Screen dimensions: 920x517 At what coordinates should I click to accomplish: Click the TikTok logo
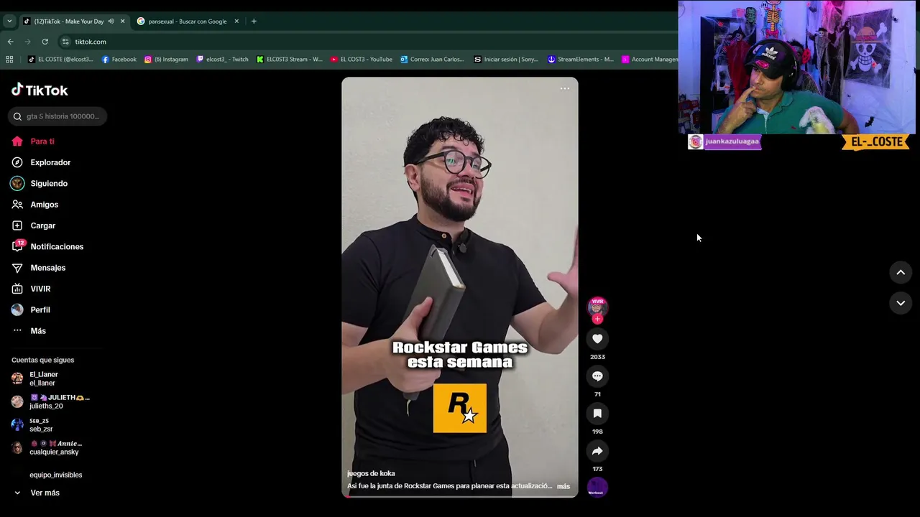pos(40,90)
